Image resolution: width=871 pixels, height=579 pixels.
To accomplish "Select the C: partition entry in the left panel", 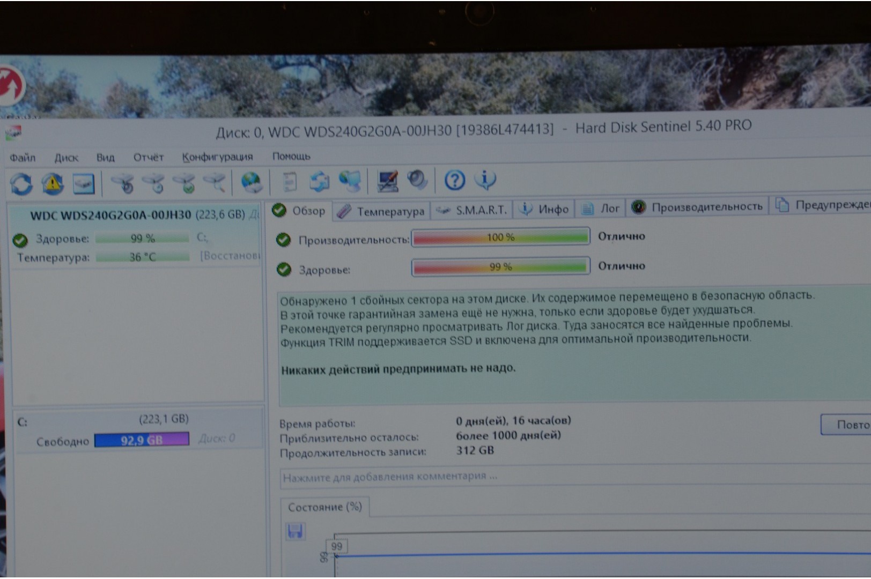I will (138, 430).
